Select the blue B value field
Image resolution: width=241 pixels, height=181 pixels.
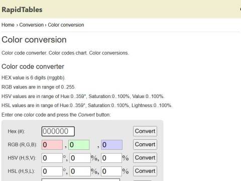click(111, 145)
